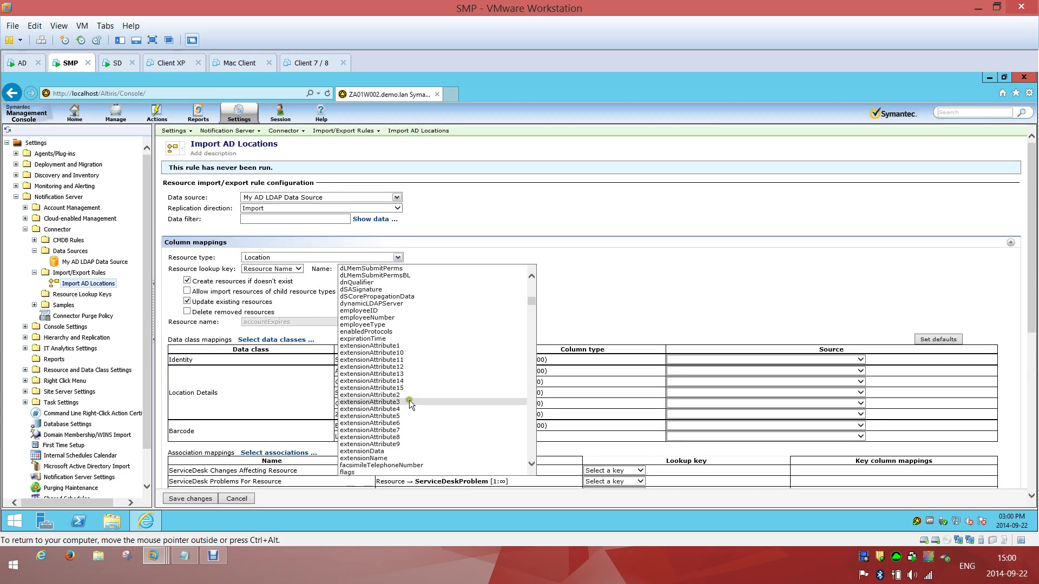
Task: Switch to the AD VM tab
Action: click(22, 63)
